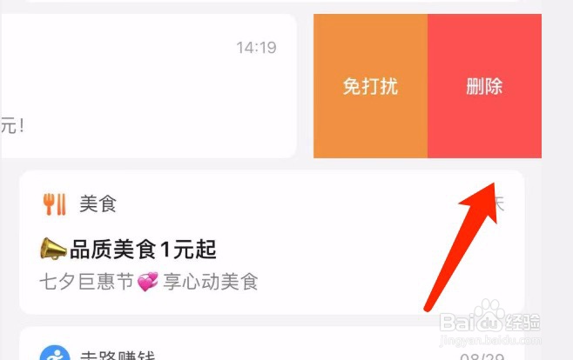Tap the red 删除 delete button

[484, 86]
